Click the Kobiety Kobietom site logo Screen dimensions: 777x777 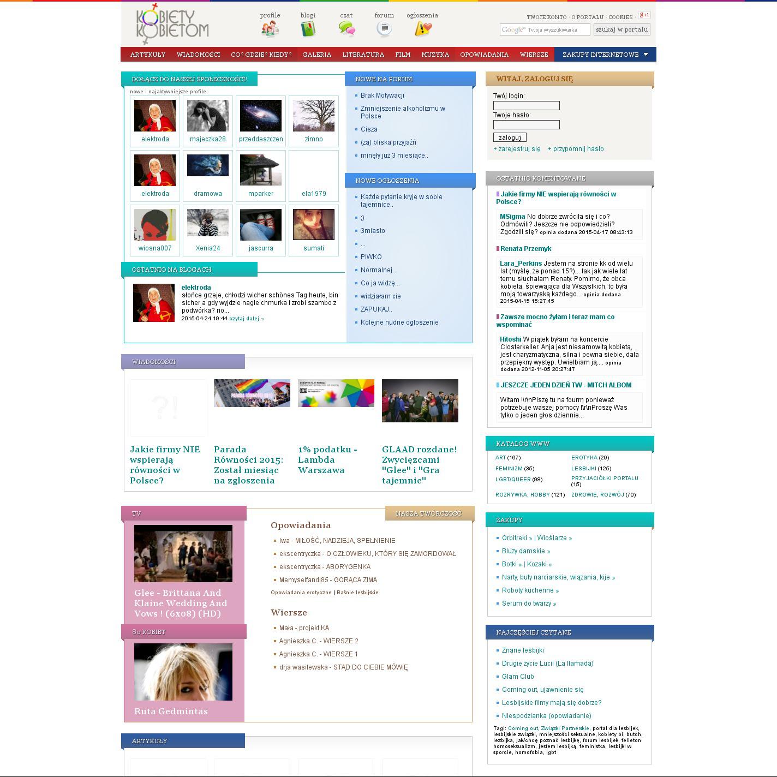tap(172, 24)
